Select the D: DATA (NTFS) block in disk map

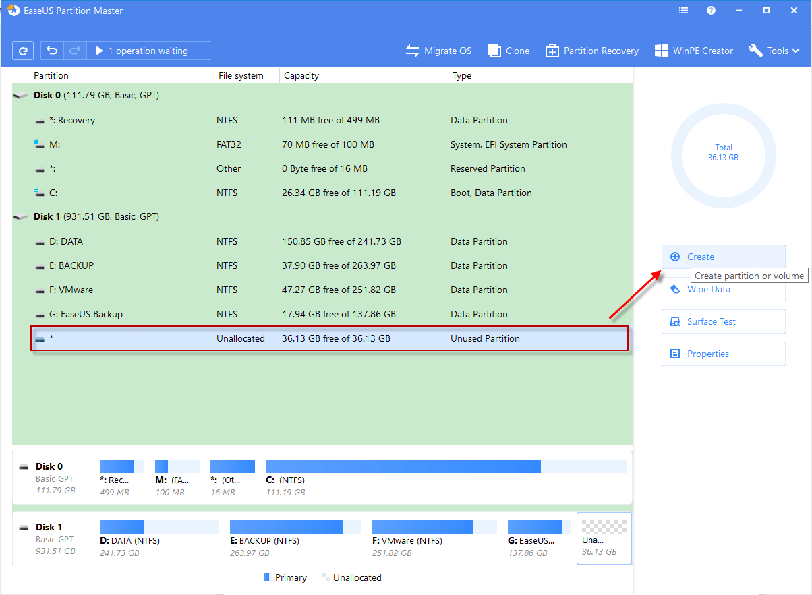pos(159,538)
